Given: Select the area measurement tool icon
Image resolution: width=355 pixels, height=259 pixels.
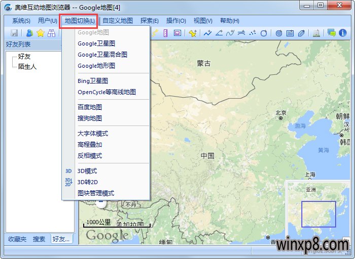Looking at the screenshot, I should coord(177,33).
